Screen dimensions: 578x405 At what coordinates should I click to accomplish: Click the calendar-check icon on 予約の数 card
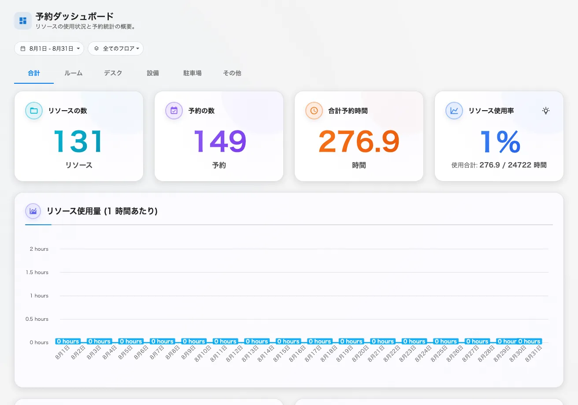pos(174,111)
